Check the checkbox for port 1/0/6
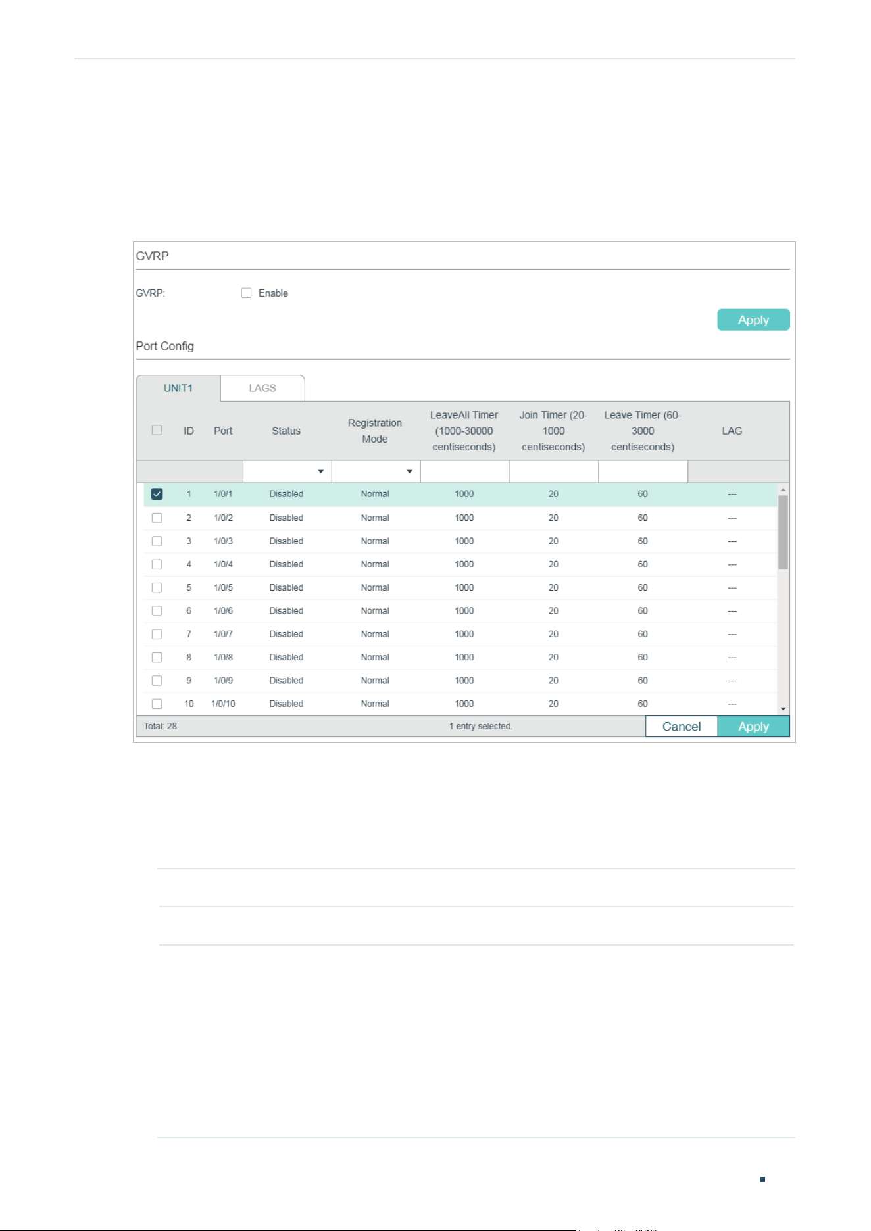871x1231 pixels. [x=157, y=611]
